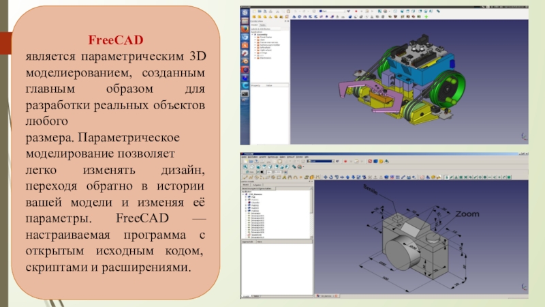Screen dimensions: 545x307
Task: Select 'battery pack holder' in top tree
Action: pyautogui.click(x=270, y=45)
